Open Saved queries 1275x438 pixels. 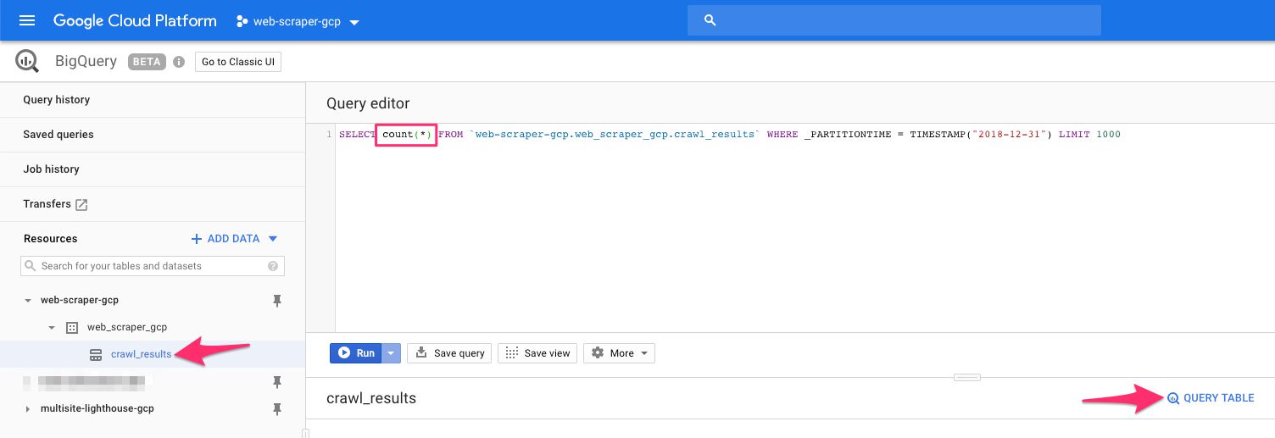tap(58, 135)
